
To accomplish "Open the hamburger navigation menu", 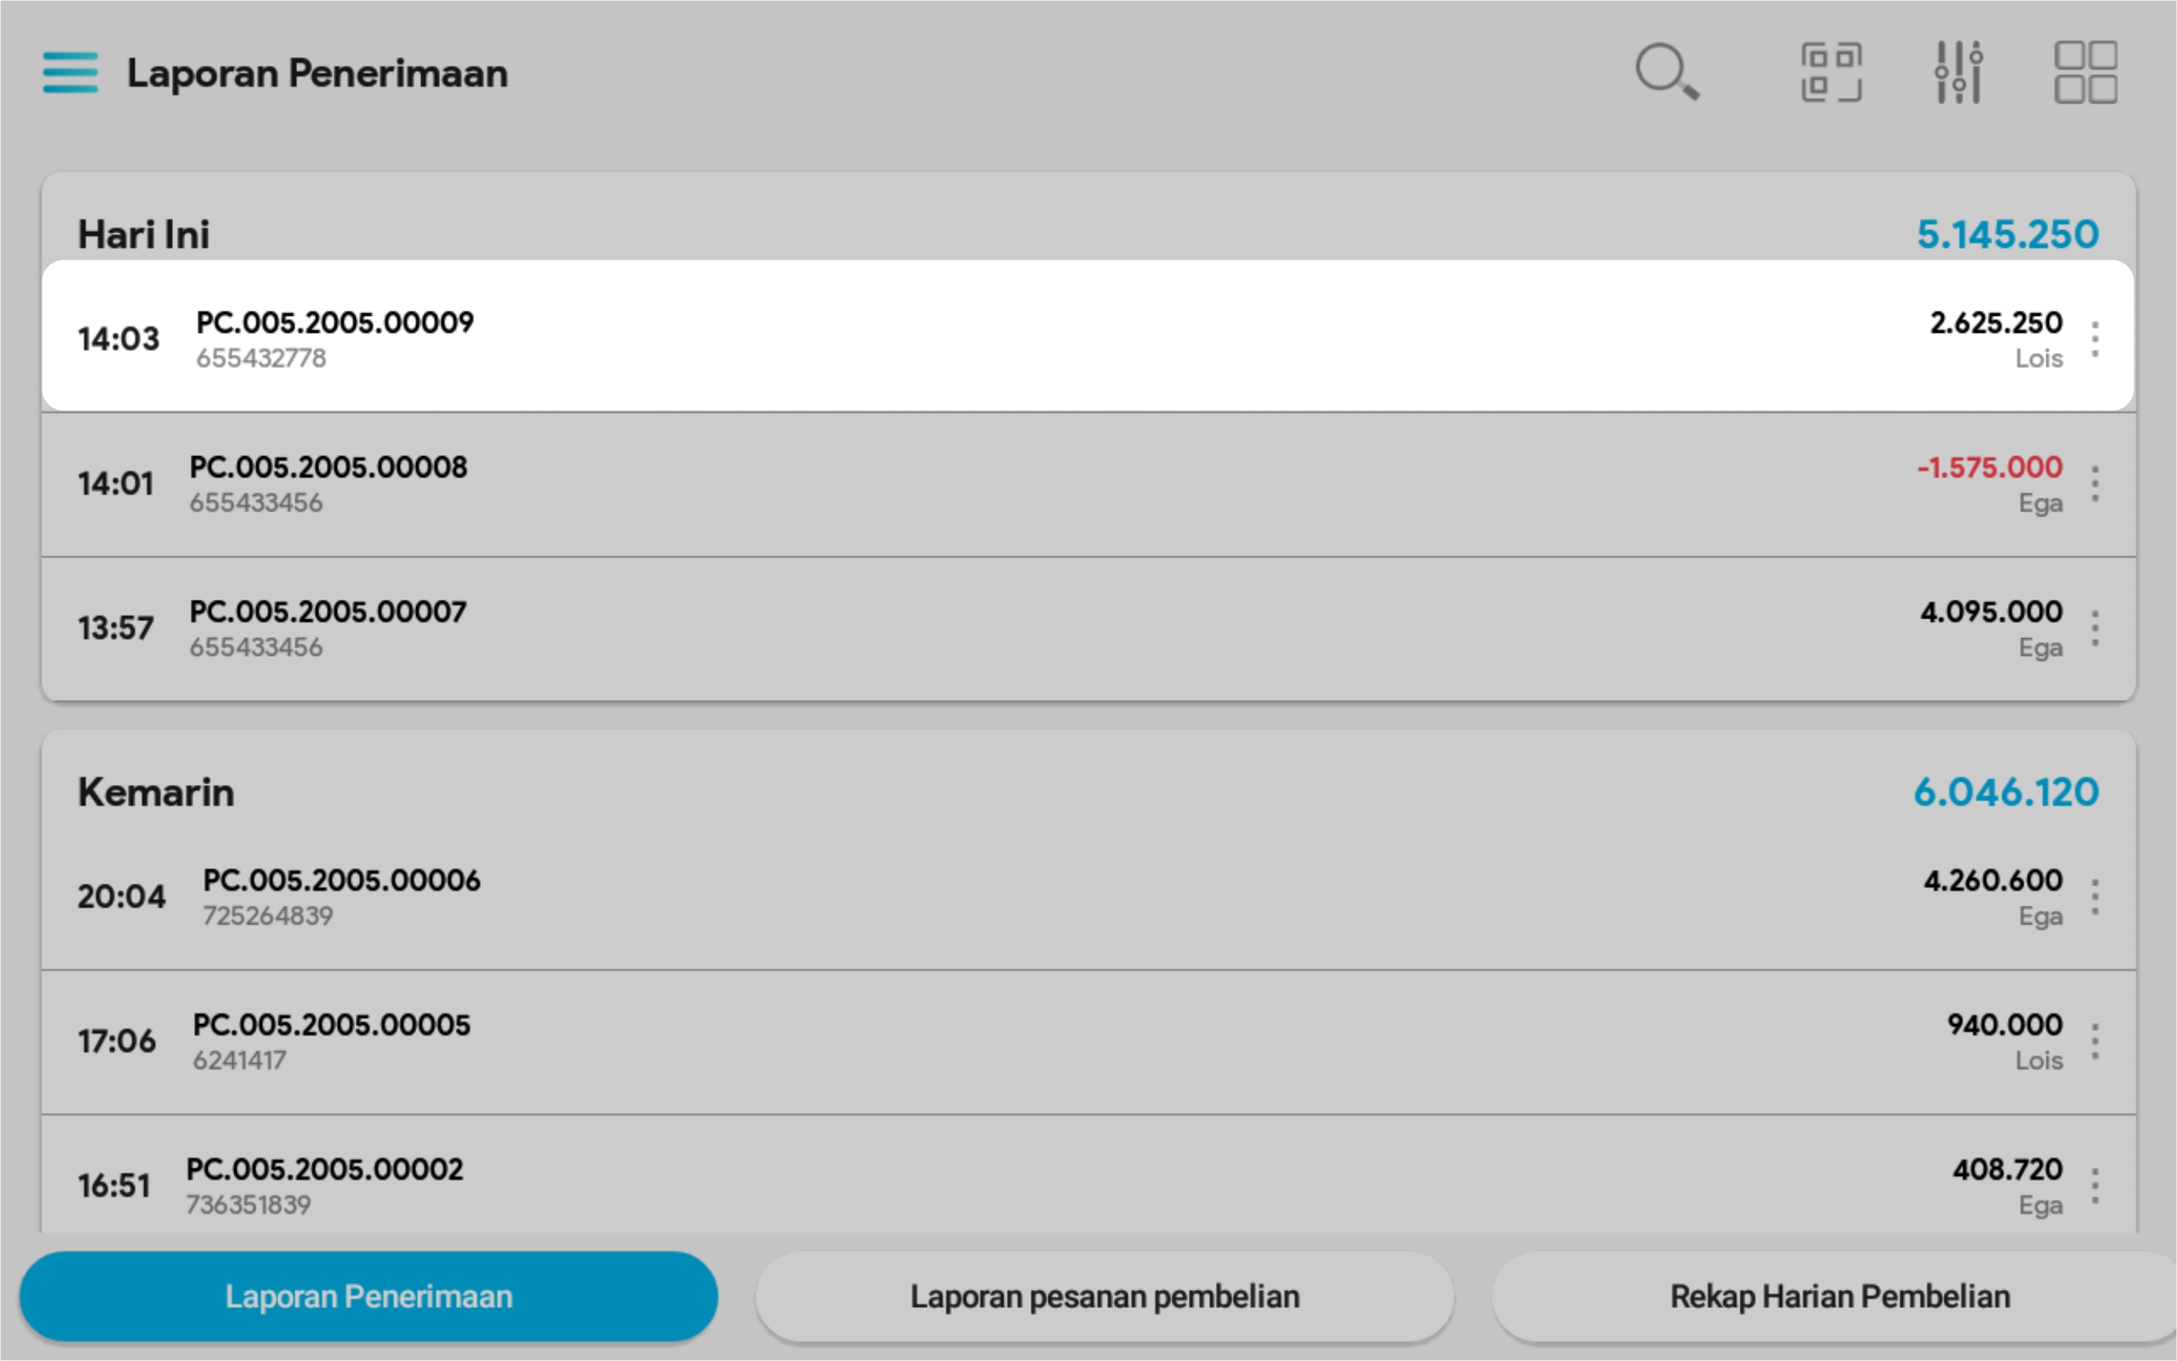I will 70,73.
